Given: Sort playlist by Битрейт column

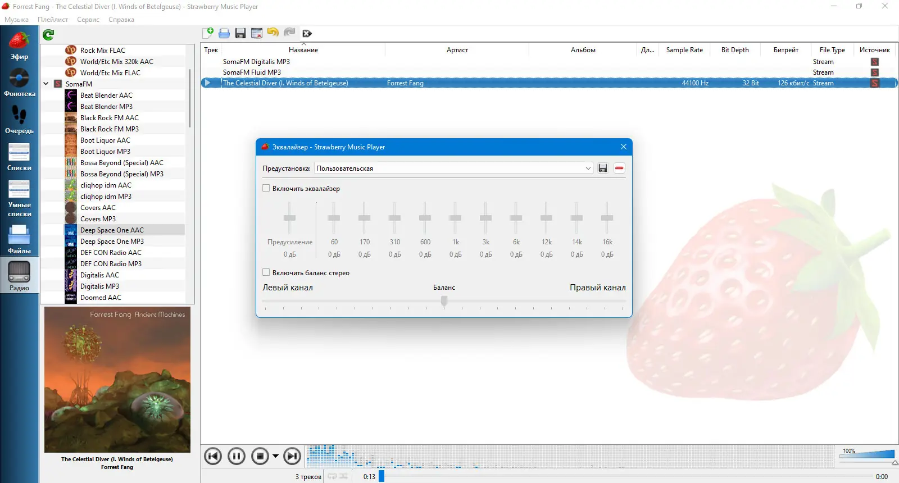Looking at the screenshot, I should (786, 50).
